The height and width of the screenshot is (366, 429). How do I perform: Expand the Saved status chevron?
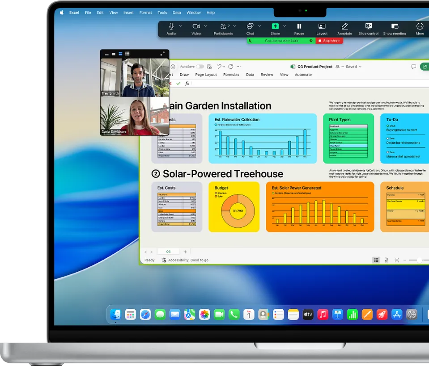pos(360,67)
